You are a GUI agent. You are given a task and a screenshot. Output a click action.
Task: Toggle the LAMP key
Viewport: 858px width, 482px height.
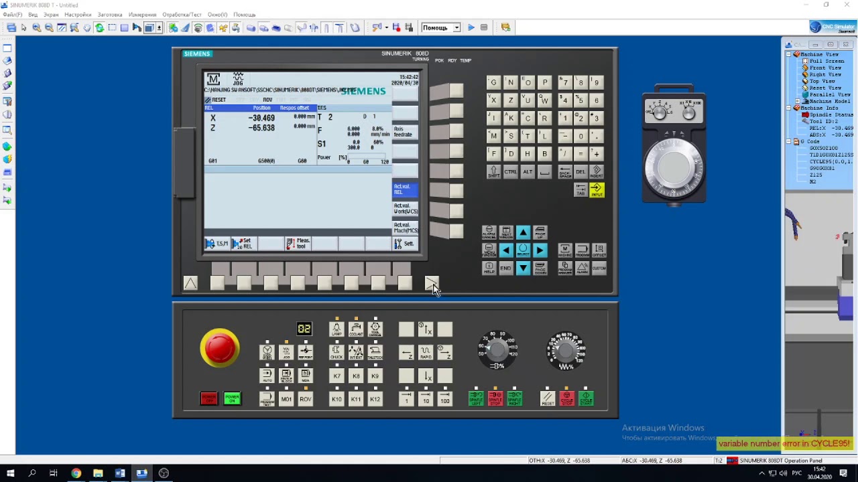(336, 329)
